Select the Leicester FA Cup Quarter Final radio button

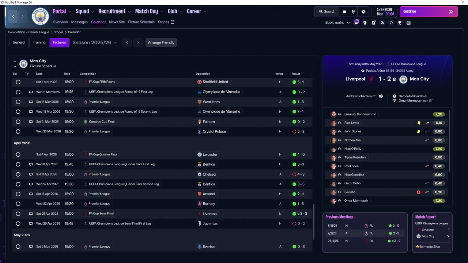click(x=18, y=155)
